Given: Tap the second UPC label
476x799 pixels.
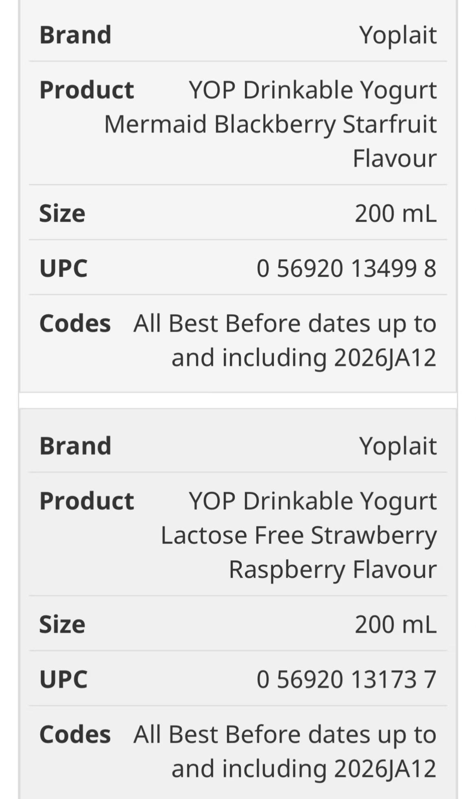Looking at the screenshot, I should 63,679.
